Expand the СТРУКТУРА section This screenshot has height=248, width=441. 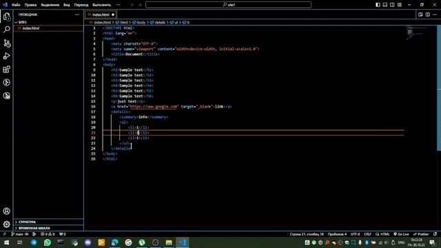coord(48,222)
